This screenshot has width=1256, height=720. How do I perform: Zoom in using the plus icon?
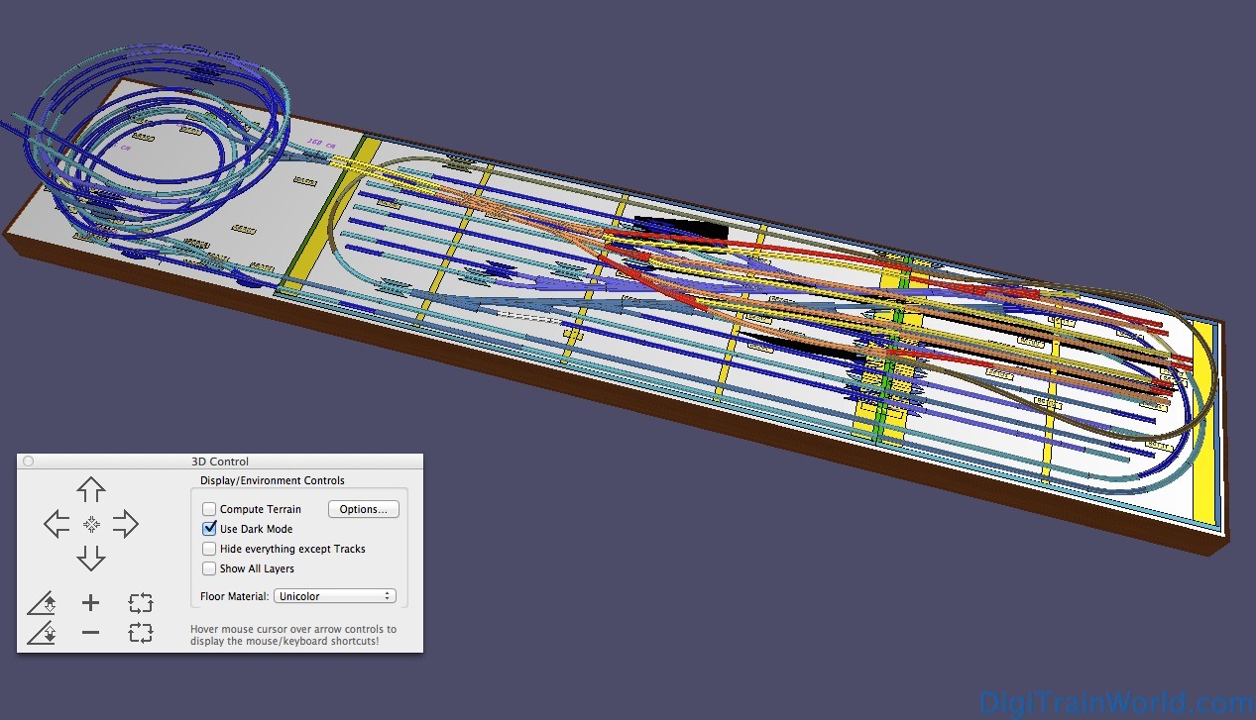click(90, 602)
